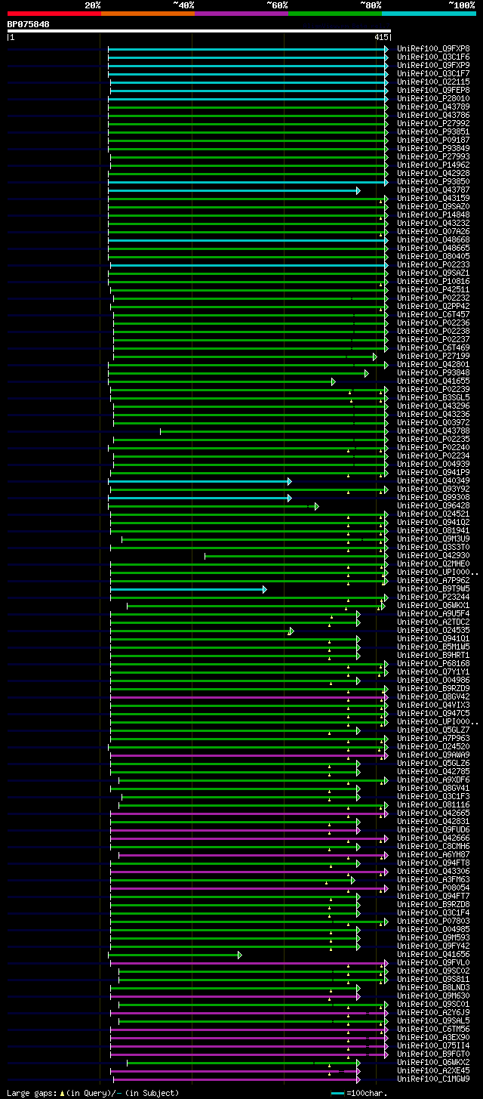The image size is (483, 1099).
Task: Select label UniRef100_B3SGL5
Action: 433,397
